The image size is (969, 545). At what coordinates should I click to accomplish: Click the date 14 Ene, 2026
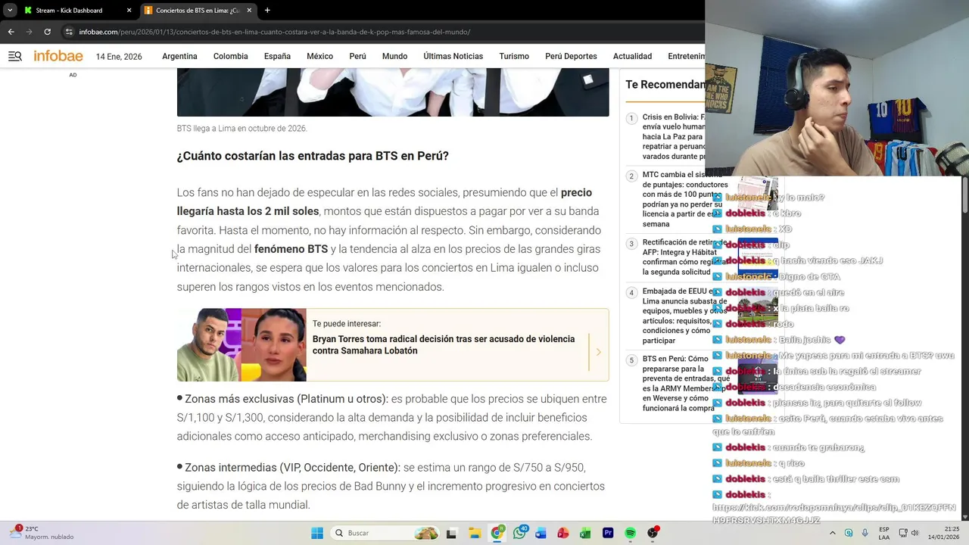[x=119, y=57]
